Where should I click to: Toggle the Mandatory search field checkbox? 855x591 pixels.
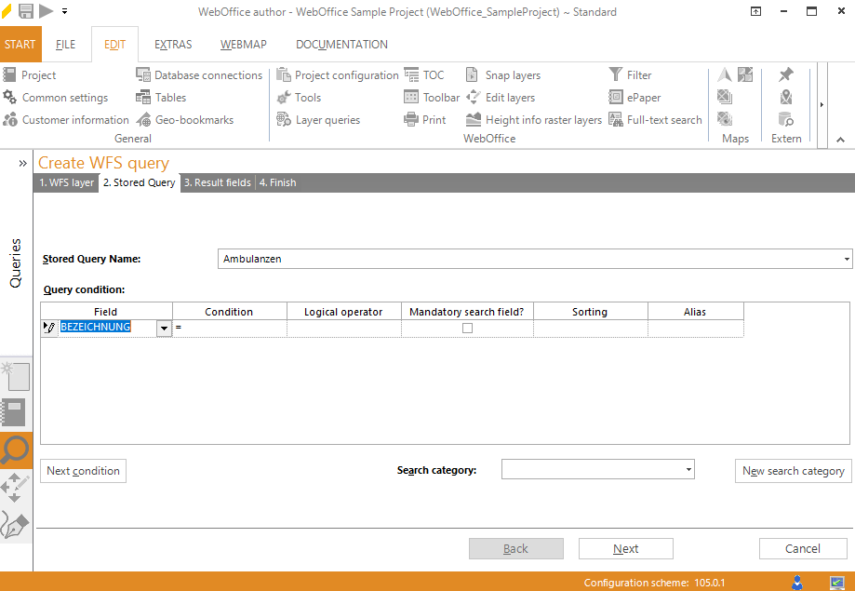click(x=466, y=327)
